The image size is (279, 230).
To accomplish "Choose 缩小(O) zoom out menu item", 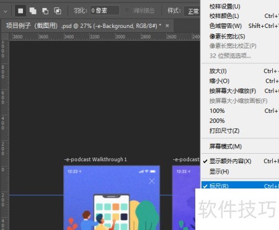I will click(x=240, y=81).
